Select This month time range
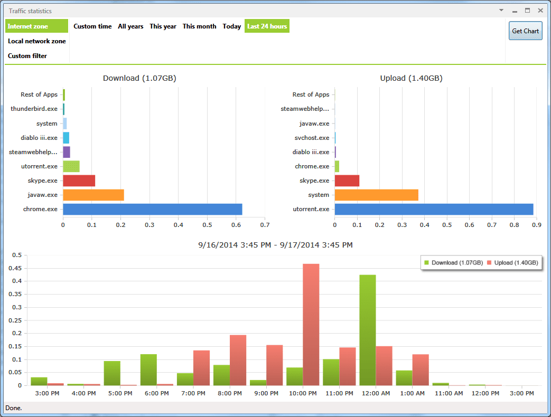This screenshot has height=417, width=551. (x=199, y=26)
